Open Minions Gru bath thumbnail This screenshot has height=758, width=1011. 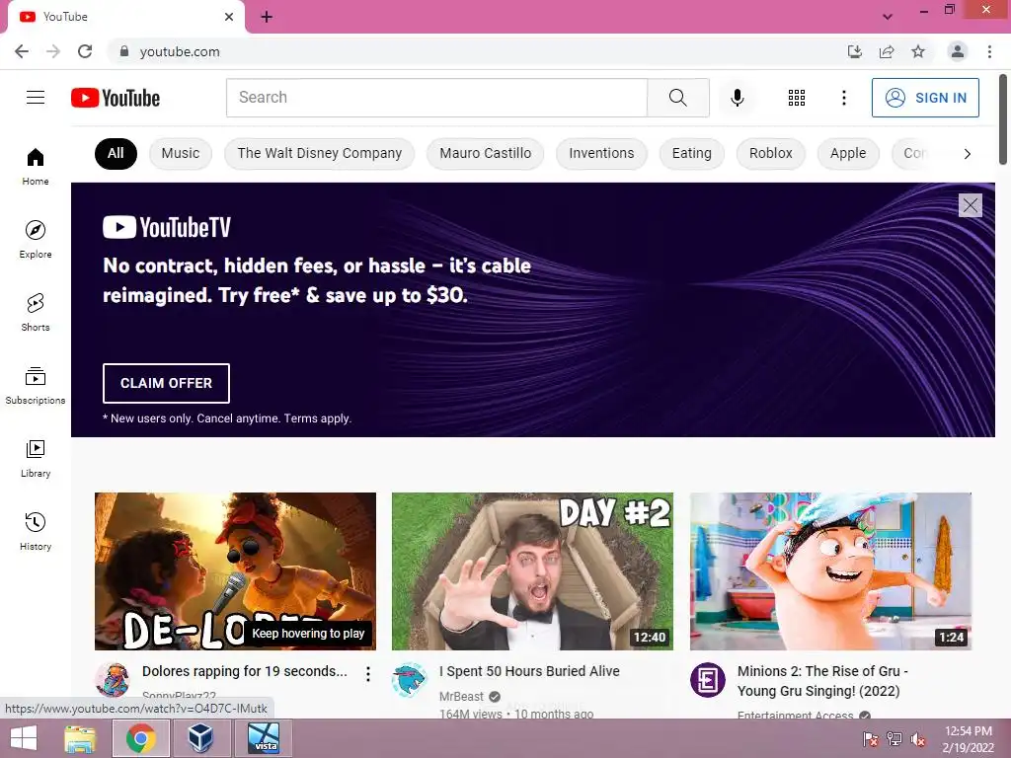[830, 571]
